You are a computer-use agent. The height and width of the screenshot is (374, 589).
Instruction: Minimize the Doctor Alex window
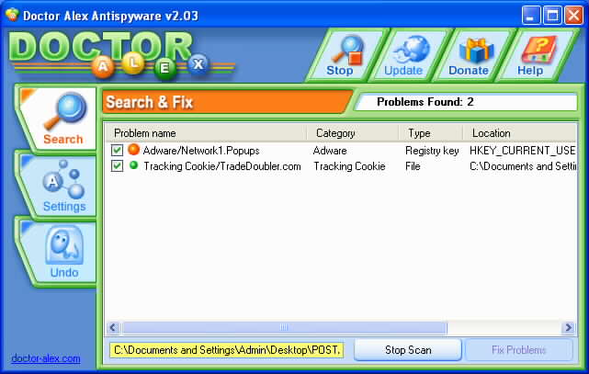tap(531, 16)
